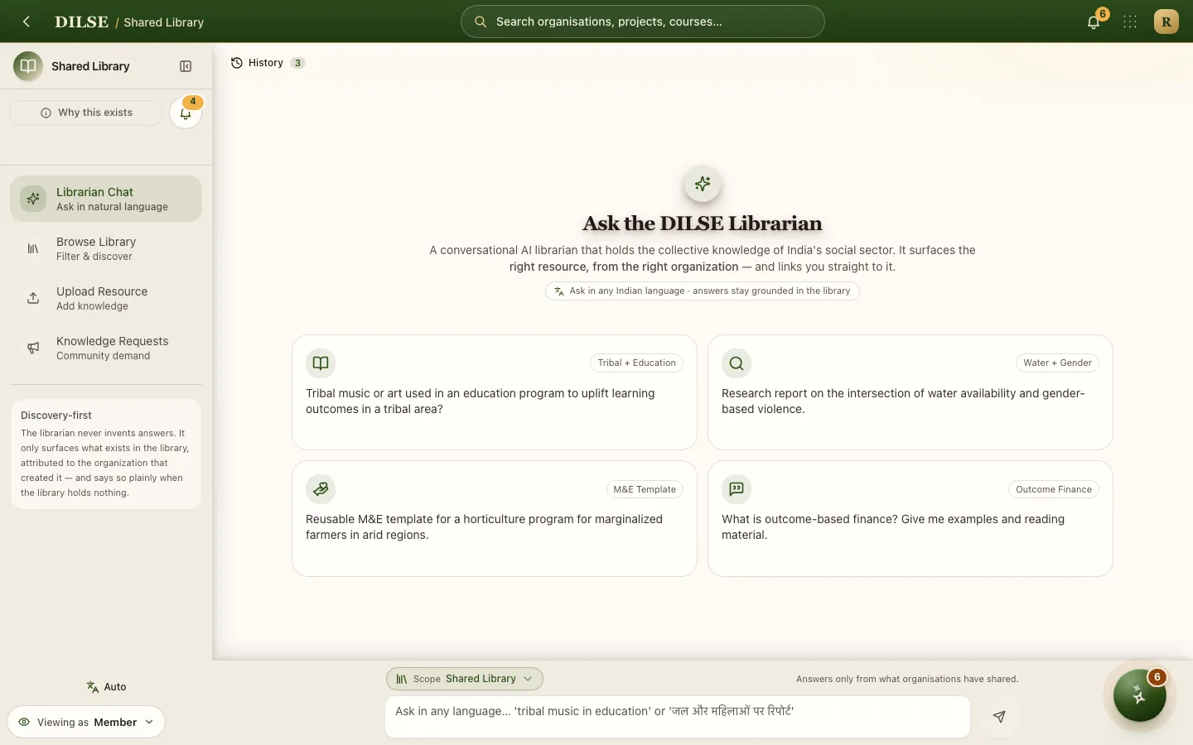This screenshot has height=745, width=1193.
Task: Click the megaphone icon for Knowledge Requests
Action: click(33, 348)
